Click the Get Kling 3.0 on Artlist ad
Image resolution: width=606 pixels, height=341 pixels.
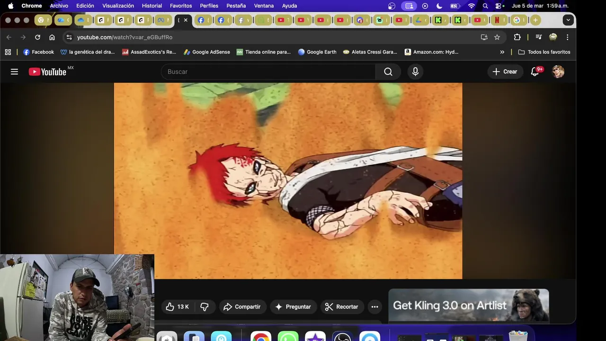469,305
